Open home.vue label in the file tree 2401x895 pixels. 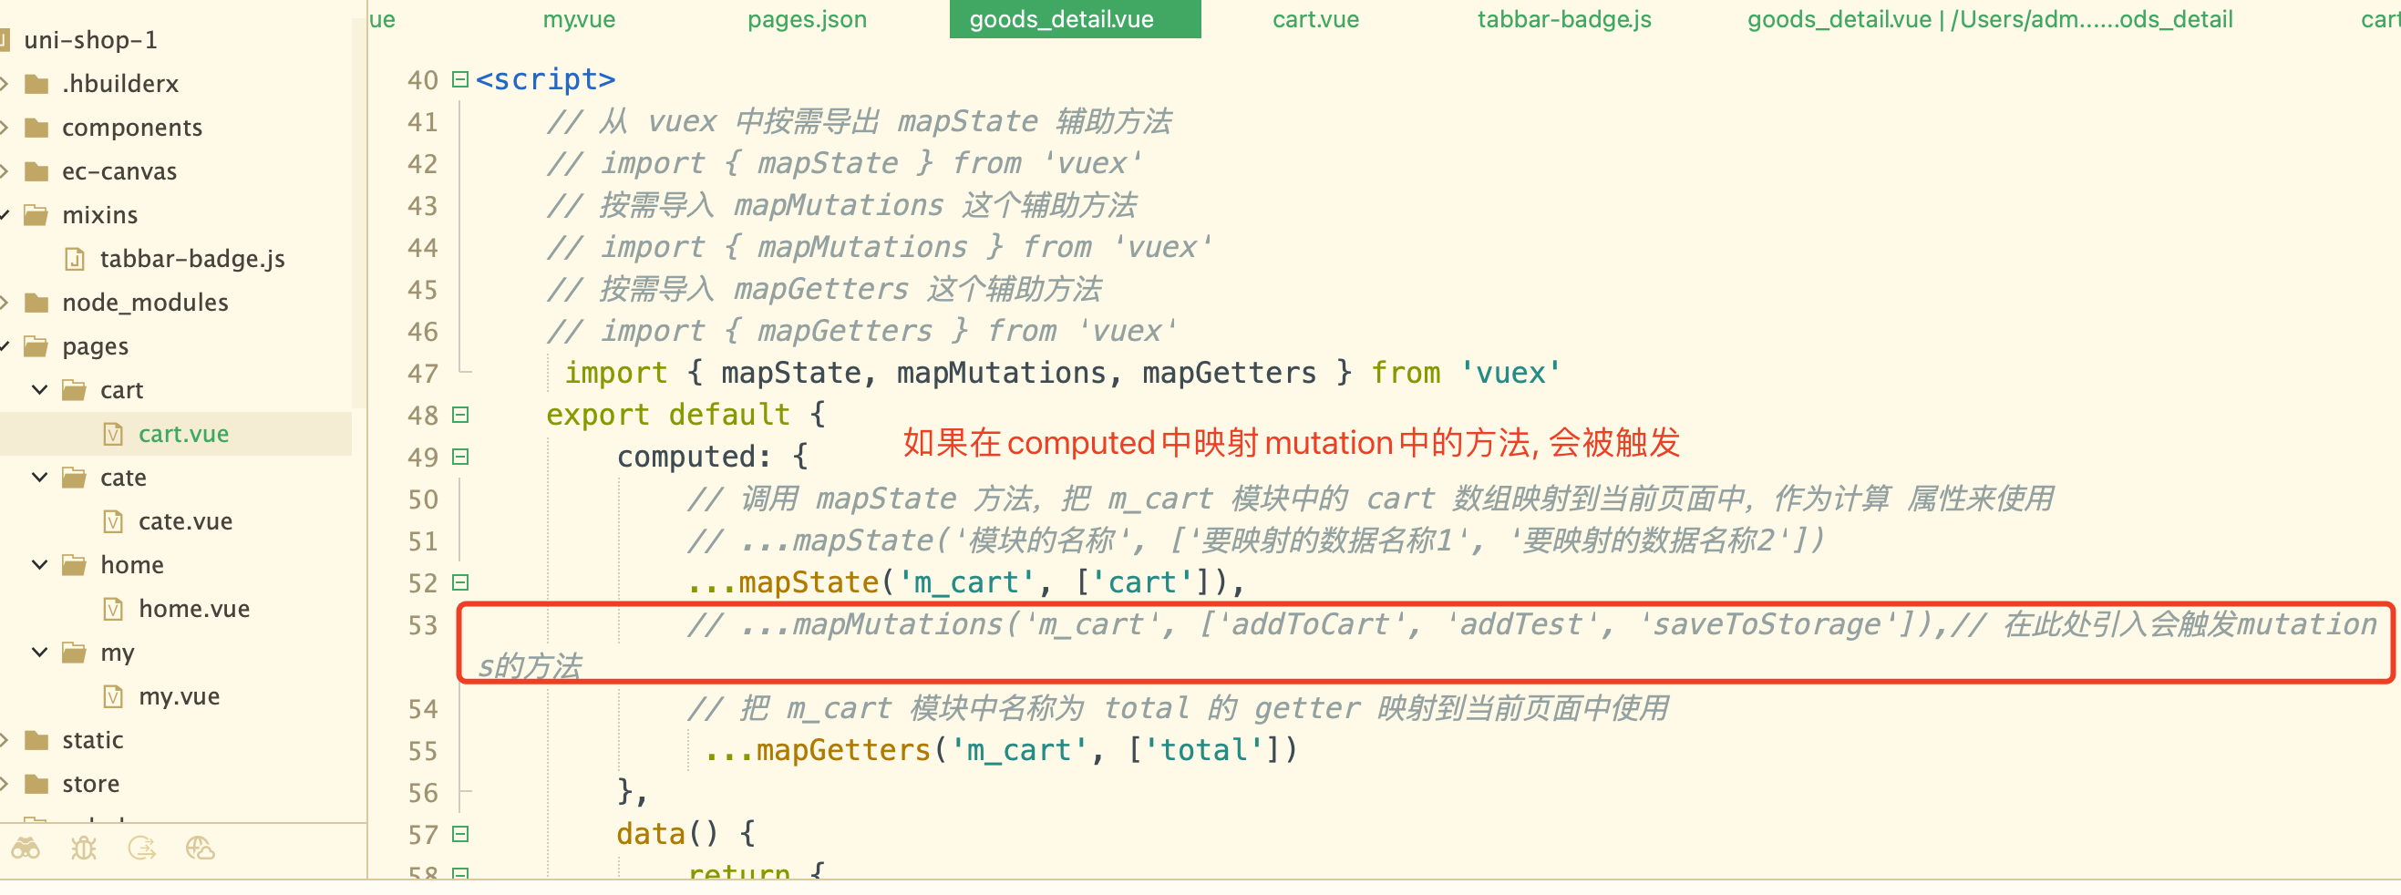pos(194,610)
